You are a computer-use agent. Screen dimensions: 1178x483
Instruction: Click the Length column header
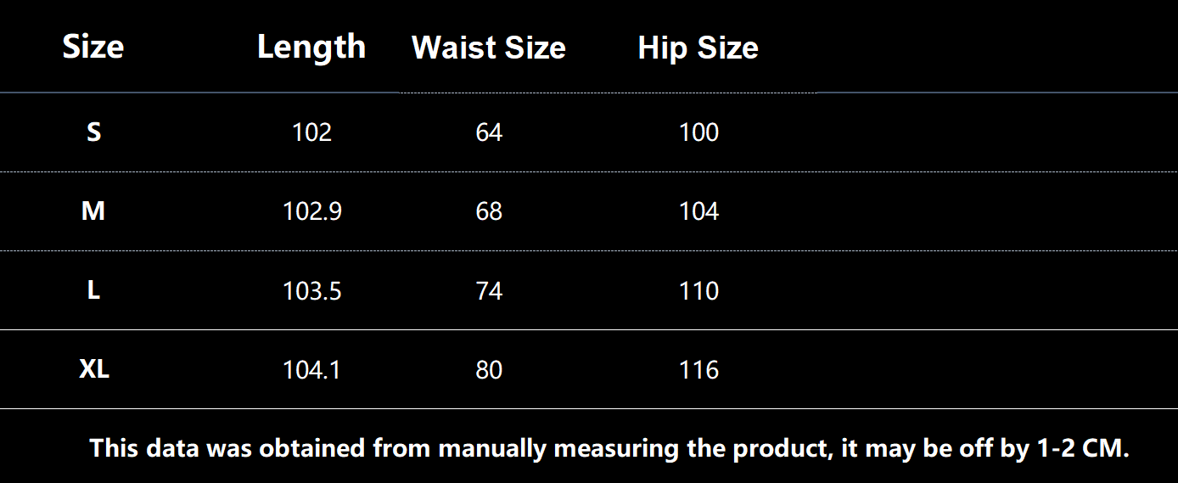(x=311, y=47)
